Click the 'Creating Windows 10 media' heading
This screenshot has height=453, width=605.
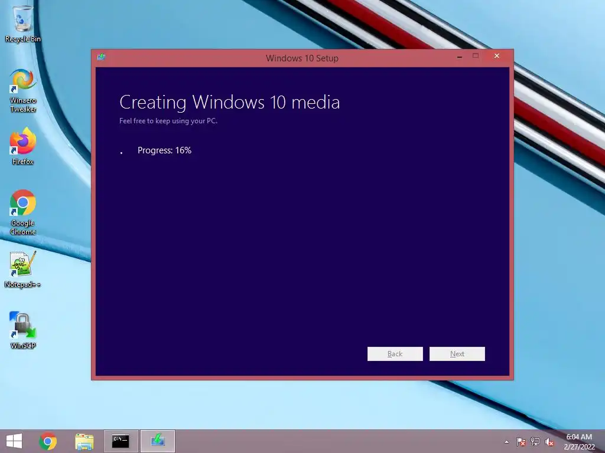coord(230,103)
